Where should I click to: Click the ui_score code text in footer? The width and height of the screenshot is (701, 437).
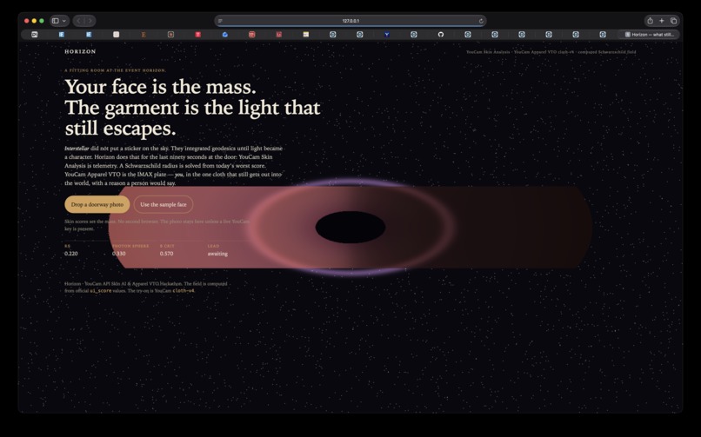(x=101, y=290)
